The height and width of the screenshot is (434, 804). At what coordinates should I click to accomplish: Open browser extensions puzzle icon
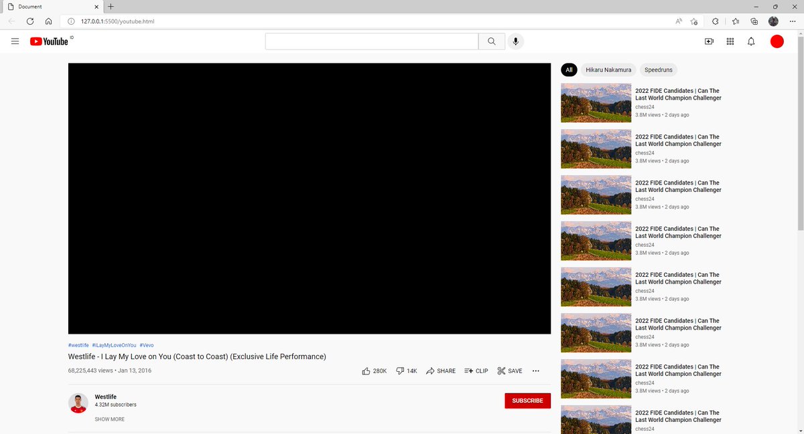pos(715,21)
